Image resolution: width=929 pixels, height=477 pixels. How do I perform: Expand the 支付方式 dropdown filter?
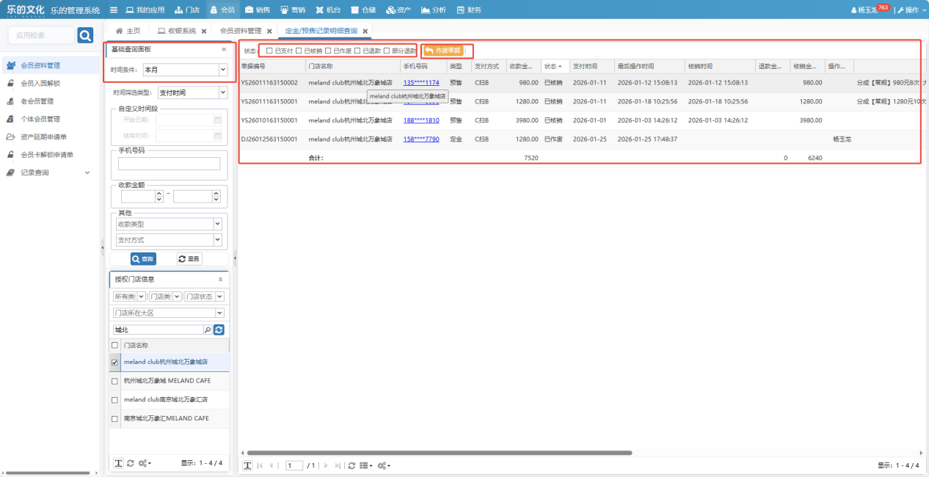pyautogui.click(x=217, y=240)
